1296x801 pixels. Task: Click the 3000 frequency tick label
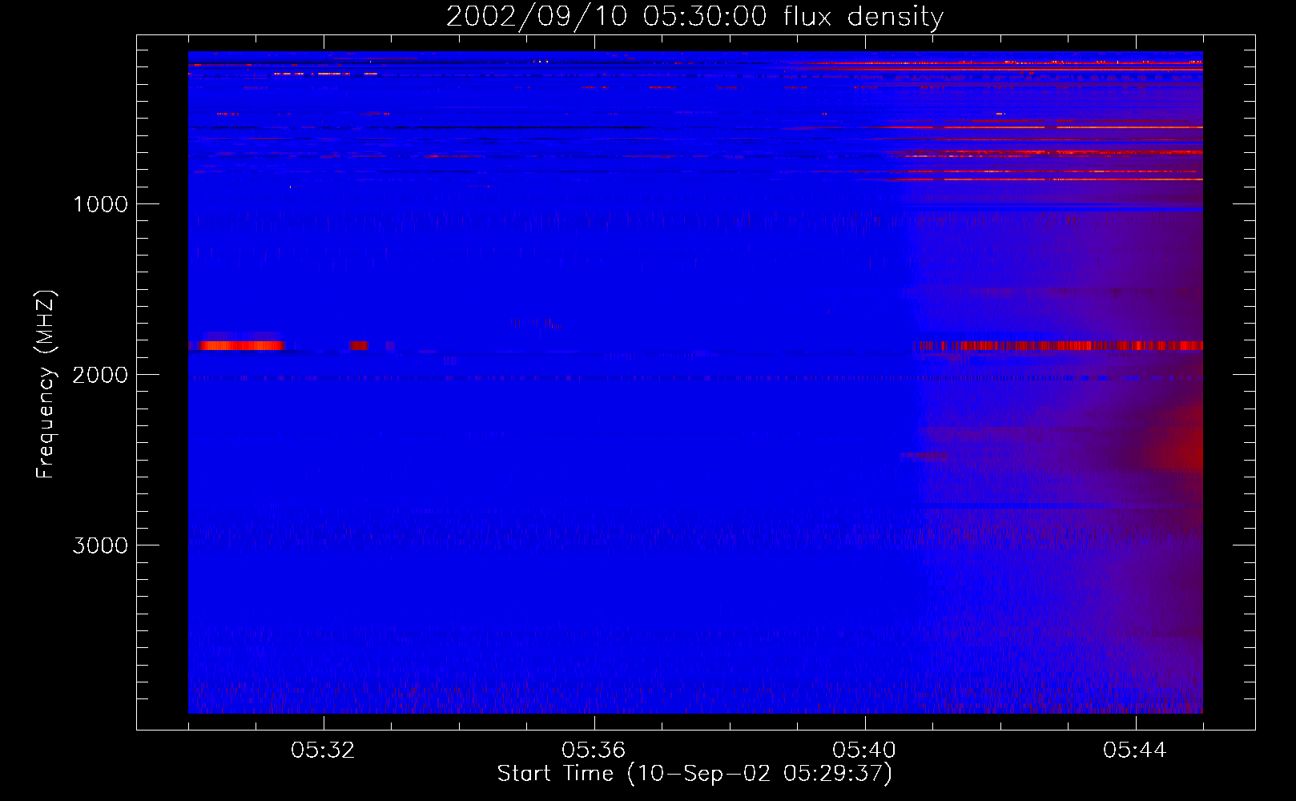(x=100, y=545)
